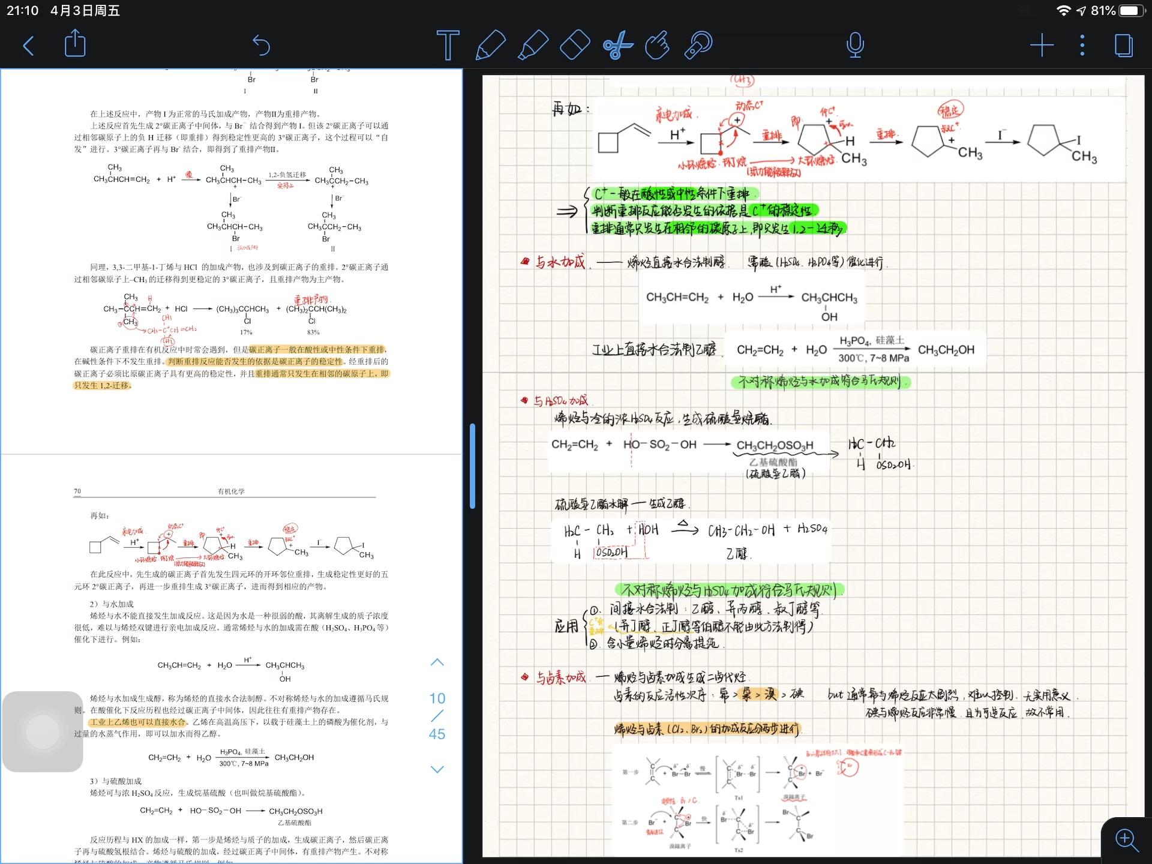Tap the red annotation 重排产物 in textbook

(x=311, y=299)
